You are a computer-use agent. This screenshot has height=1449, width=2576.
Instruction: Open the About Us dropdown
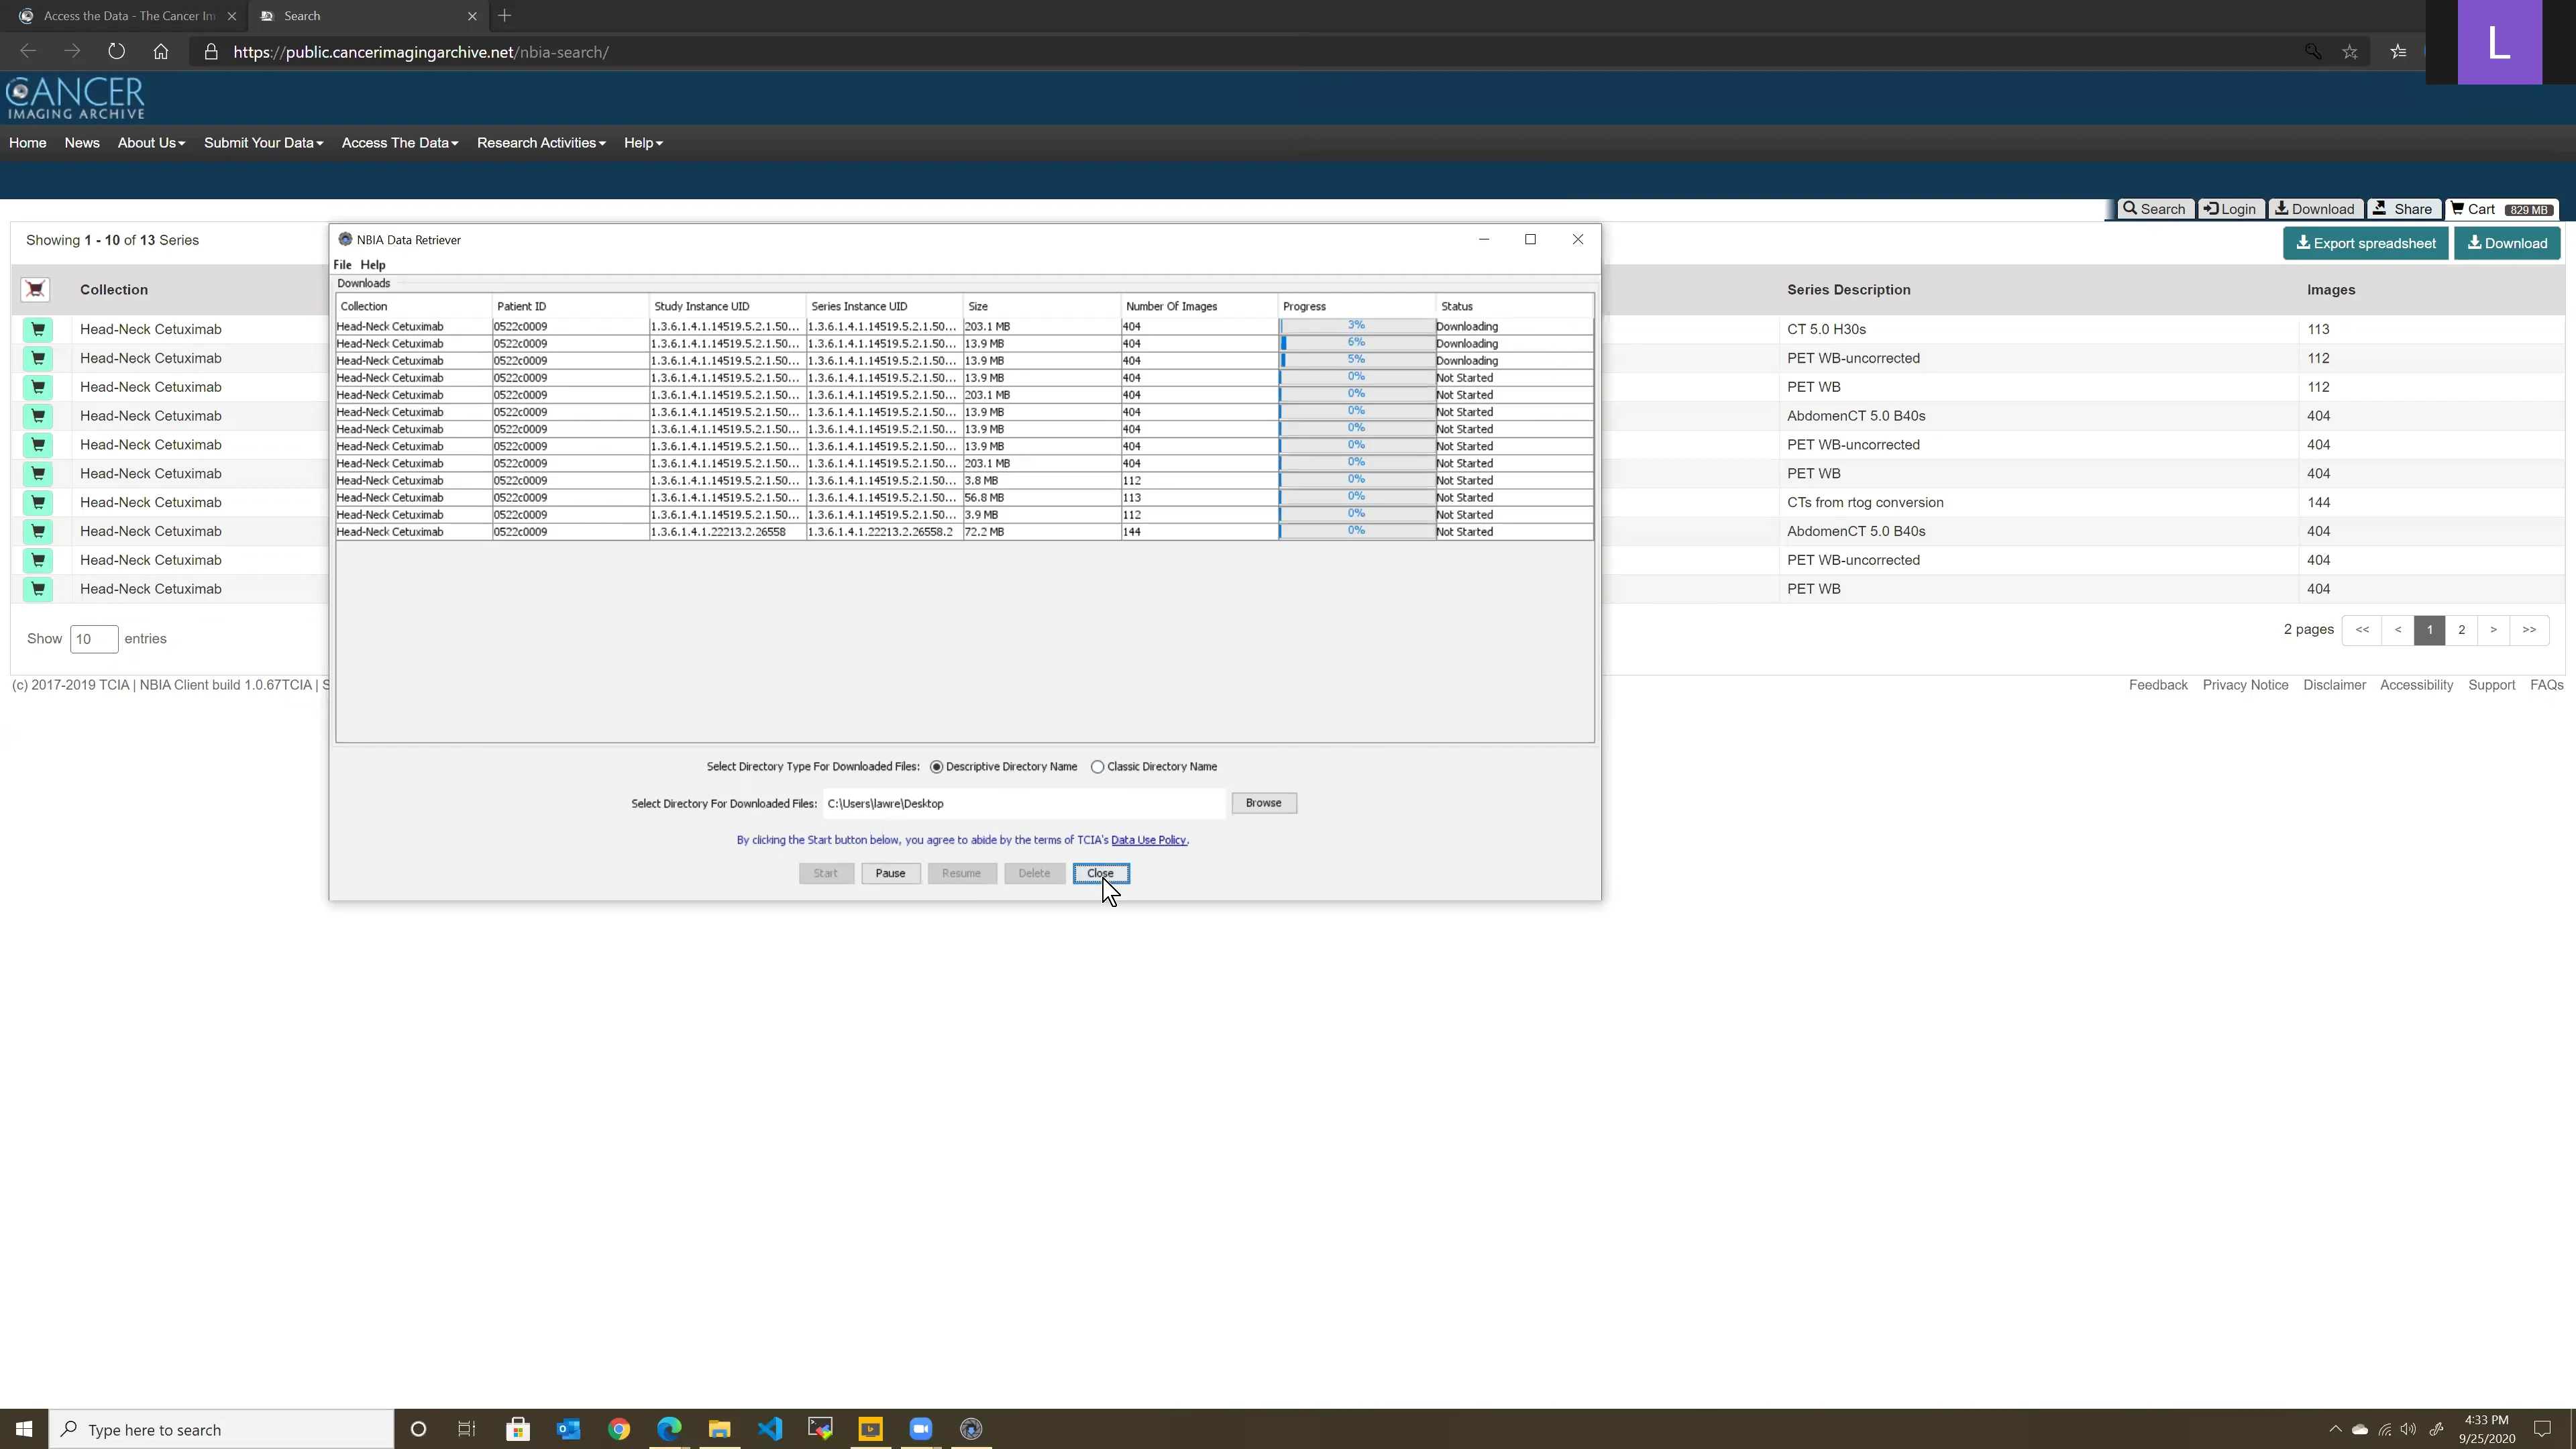[151, 143]
